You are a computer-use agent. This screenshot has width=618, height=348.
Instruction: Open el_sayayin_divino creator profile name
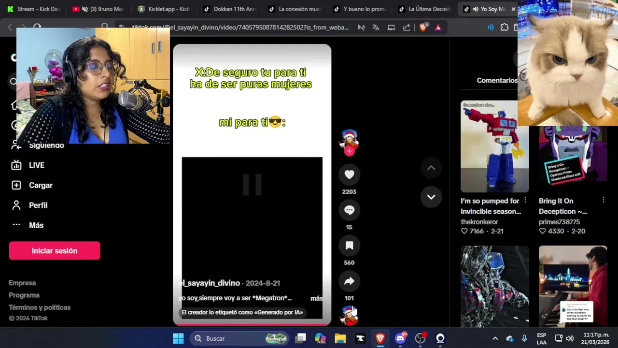pyautogui.click(x=210, y=283)
